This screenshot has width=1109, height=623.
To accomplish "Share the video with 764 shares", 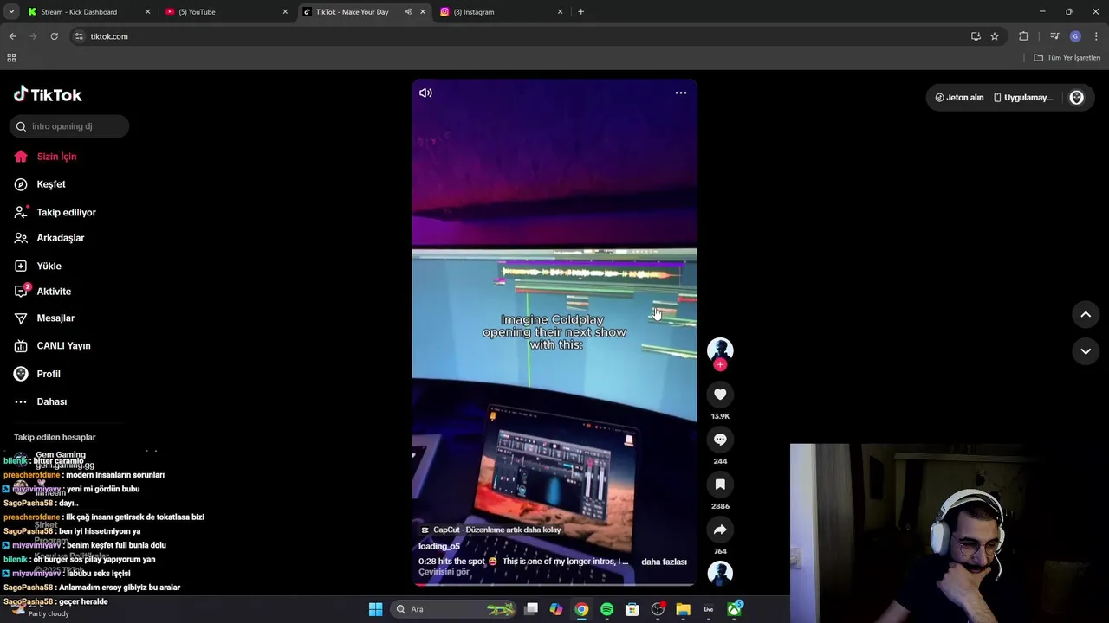I will point(720,530).
